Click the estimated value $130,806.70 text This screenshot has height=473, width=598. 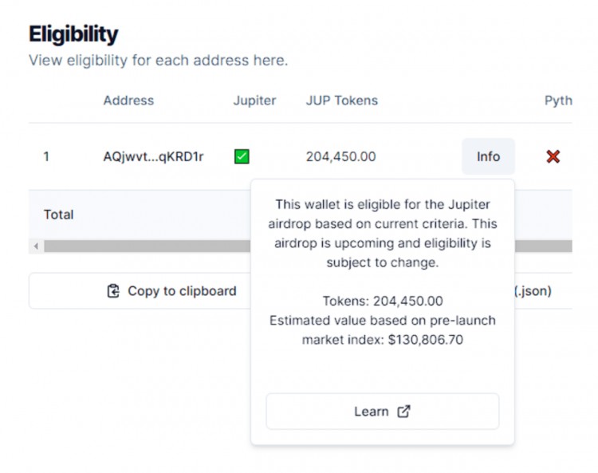[426, 340]
